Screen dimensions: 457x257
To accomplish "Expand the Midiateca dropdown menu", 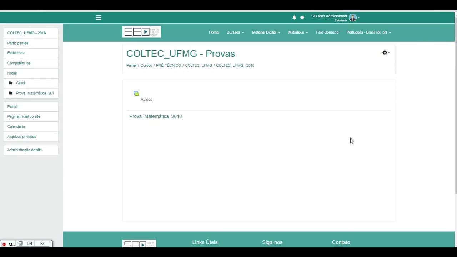I will (x=298, y=32).
